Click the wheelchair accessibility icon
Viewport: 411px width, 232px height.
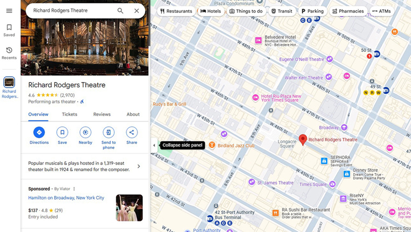point(82,102)
